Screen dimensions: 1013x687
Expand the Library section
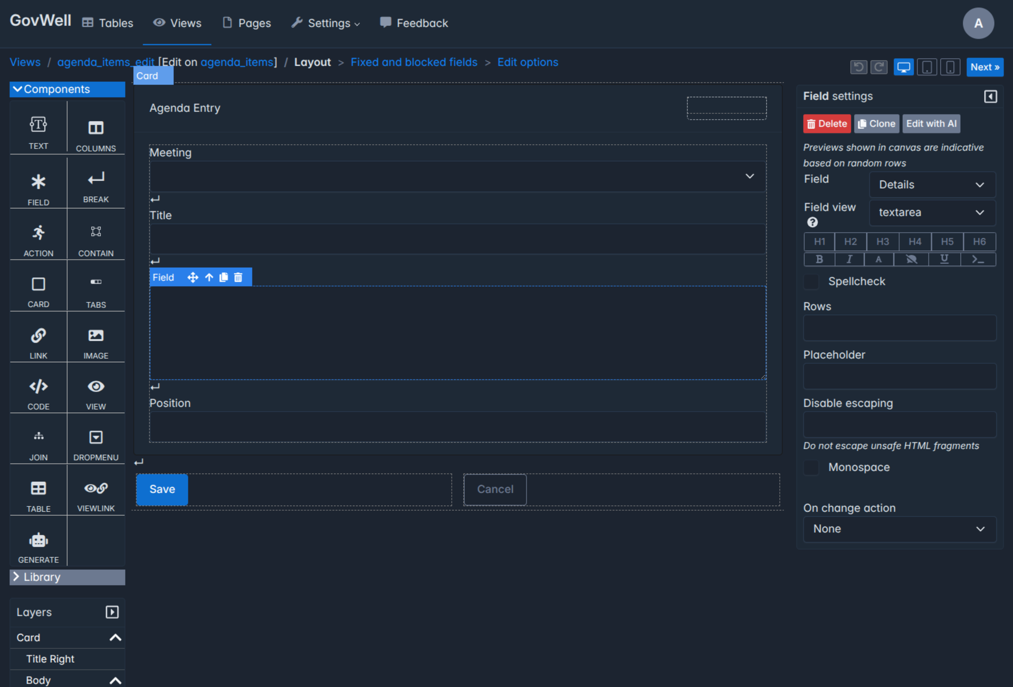tap(67, 577)
